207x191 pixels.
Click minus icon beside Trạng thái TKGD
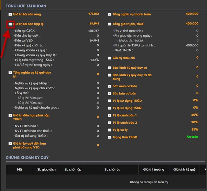pos(110,137)
